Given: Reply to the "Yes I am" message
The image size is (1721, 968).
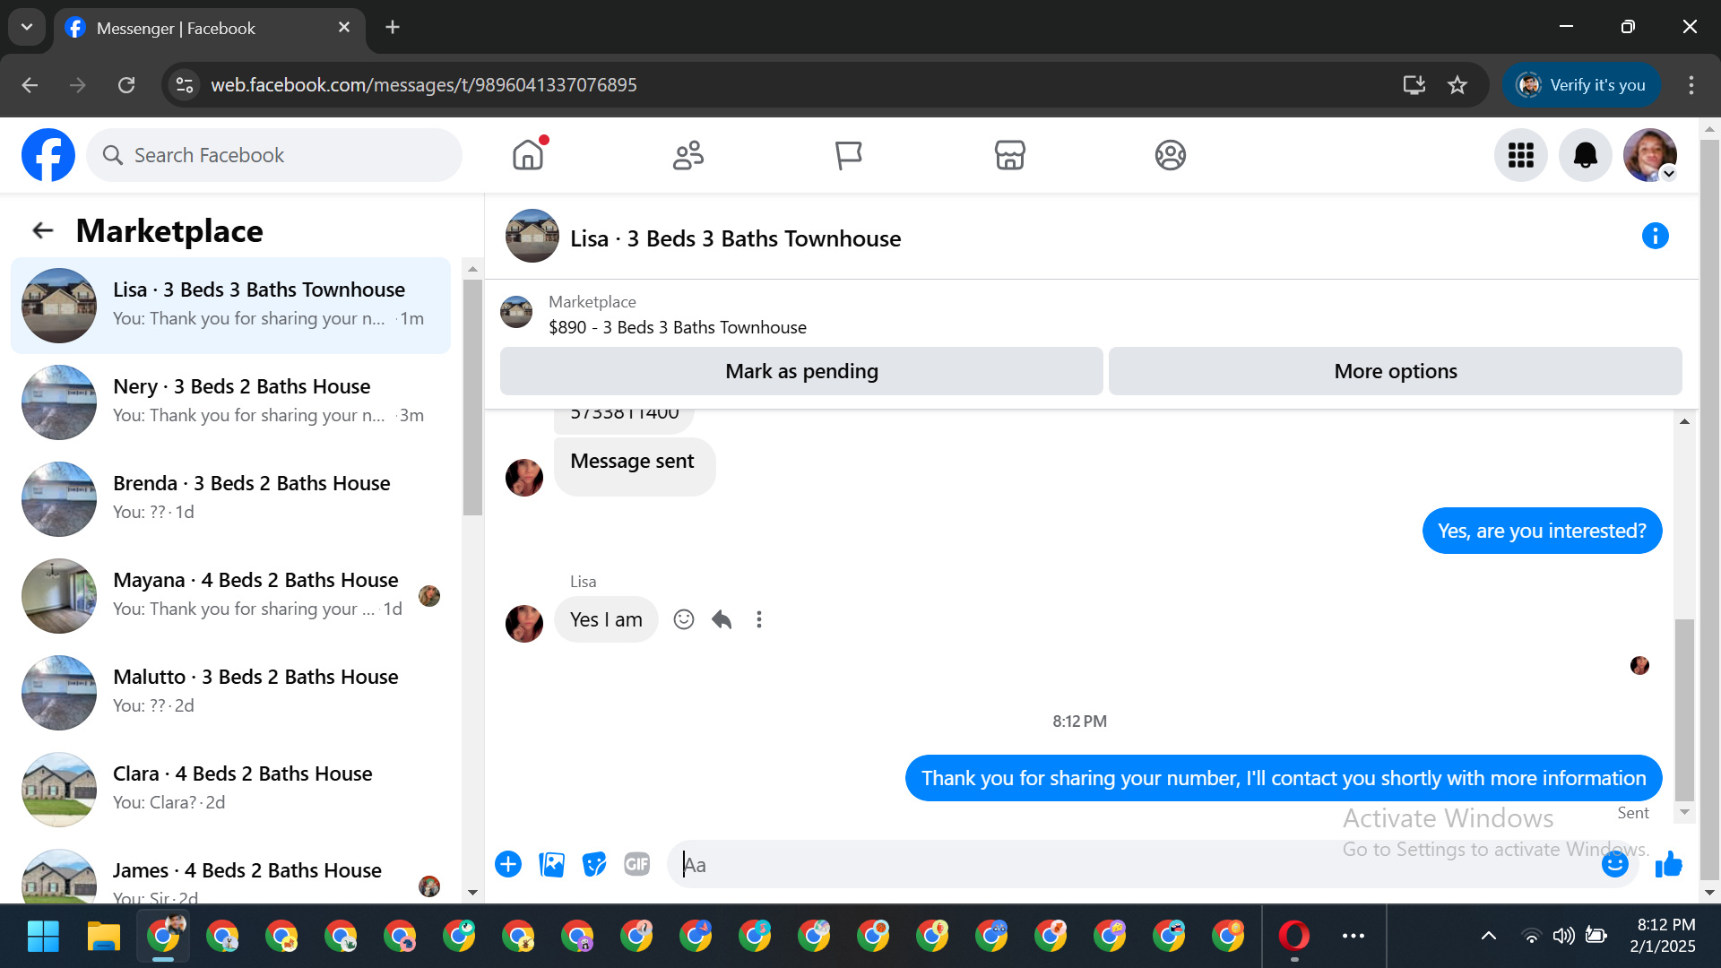Looking at the screenshot, I should (722, 619).
